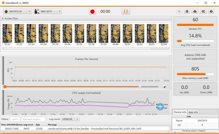Screen dimensions: 219x134
Task: Select the 02:00 screenshot thumbnail
Action: point(115,35)
